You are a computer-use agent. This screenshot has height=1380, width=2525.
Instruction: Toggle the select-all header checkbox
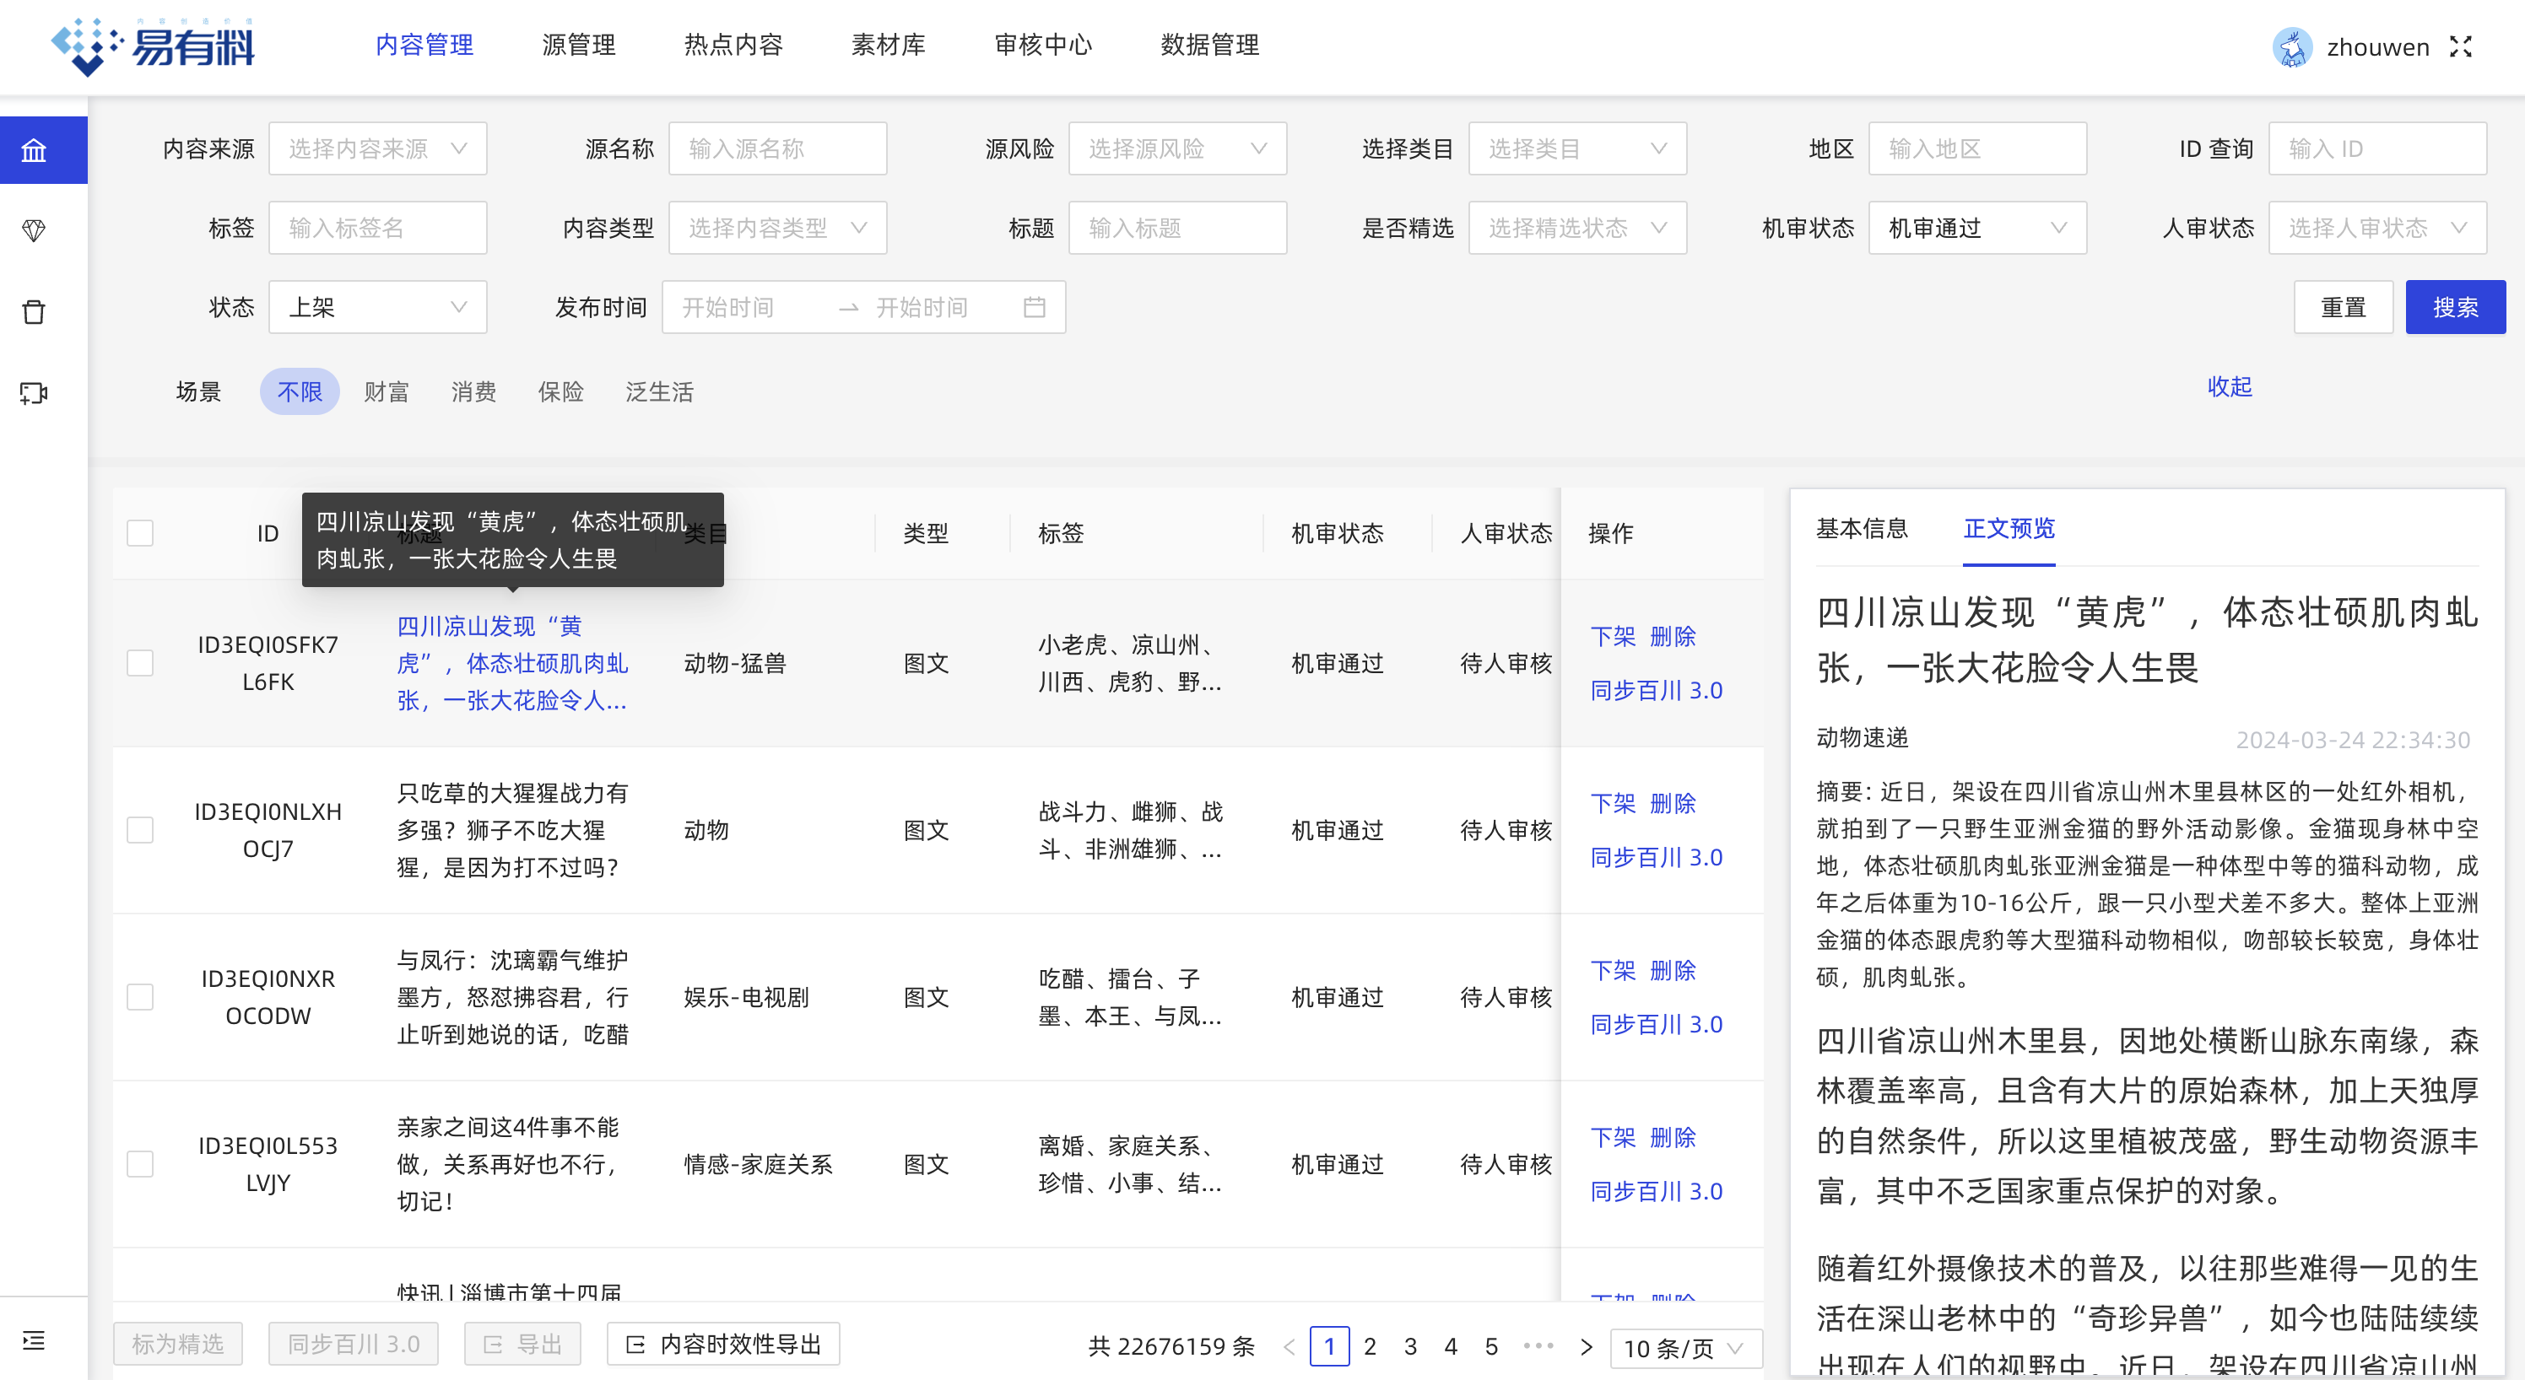[139, 532]
